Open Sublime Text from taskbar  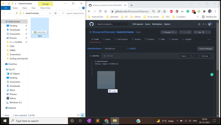pyautogui.click(x=98, y=121)
